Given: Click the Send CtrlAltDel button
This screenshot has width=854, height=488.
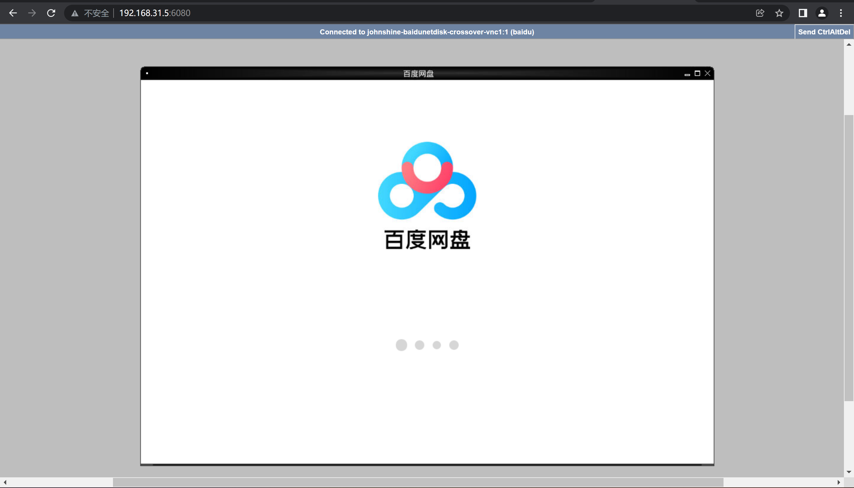Looking at the screenshot, I should [x=824, y=32].
